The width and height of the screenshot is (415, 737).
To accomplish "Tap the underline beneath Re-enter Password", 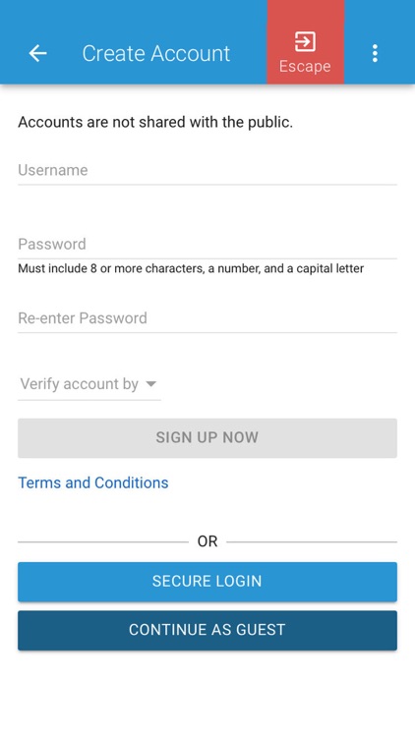I will pyautogui.click(x=207, y=333).
